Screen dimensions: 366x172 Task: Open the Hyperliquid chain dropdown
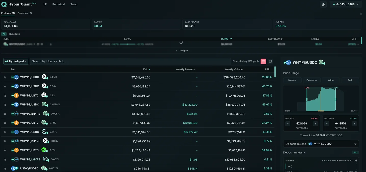point(16,61)
